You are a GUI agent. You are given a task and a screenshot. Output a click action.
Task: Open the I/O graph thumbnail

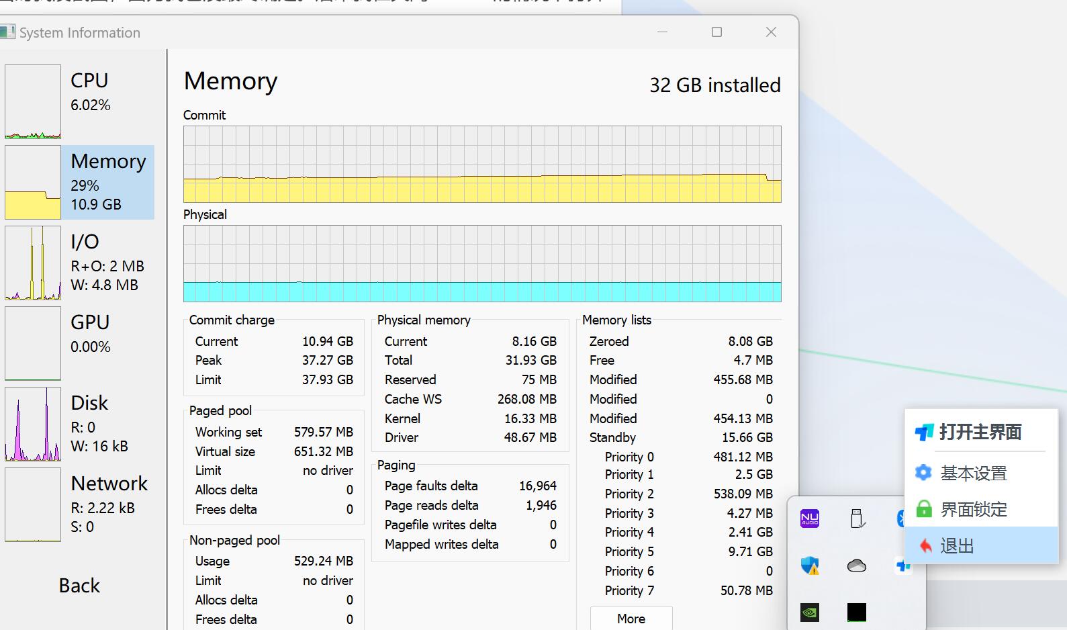point(33,263)
